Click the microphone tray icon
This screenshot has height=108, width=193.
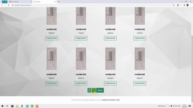tap(171, 106)
